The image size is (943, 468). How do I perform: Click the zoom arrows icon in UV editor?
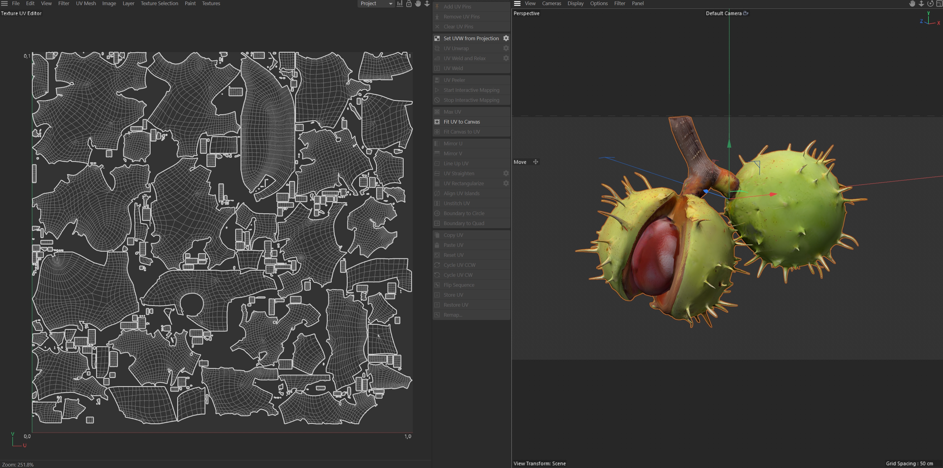click(x=427, y=4)
